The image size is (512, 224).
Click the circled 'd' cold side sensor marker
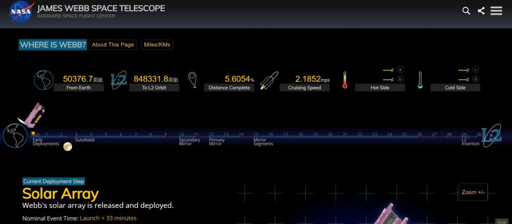(x=476, y=79)
